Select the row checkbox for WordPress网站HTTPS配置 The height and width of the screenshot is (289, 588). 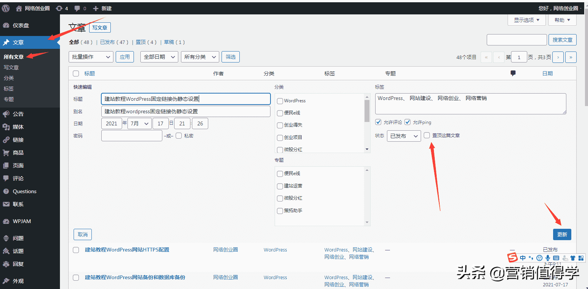(x=76, y=250)
